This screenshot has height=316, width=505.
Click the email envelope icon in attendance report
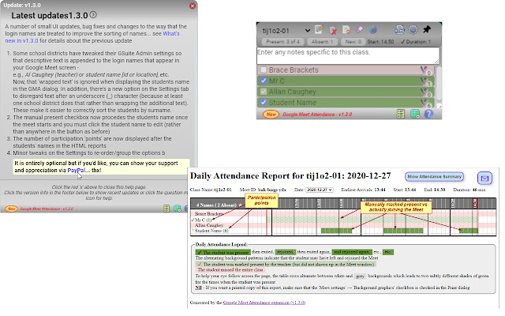click(x=484, y=178)
